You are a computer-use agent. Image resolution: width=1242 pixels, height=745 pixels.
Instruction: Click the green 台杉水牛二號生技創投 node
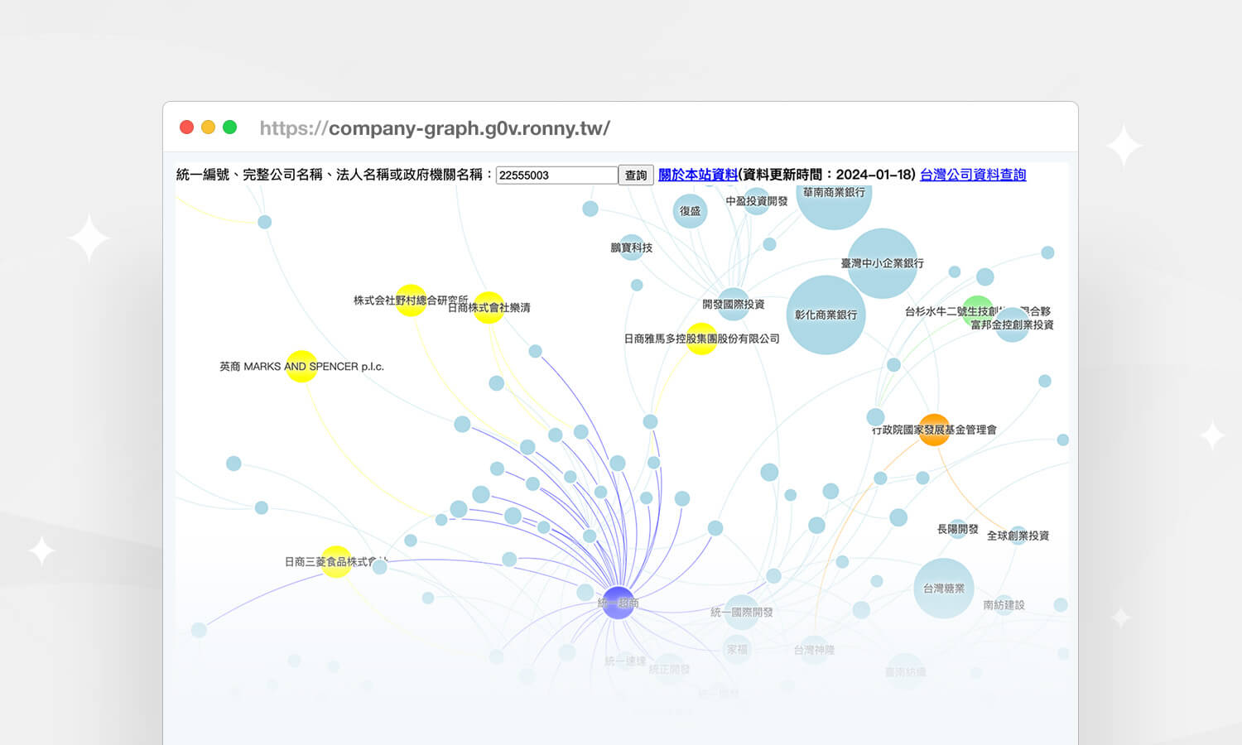pyautogui.click(x=978, y=310)
